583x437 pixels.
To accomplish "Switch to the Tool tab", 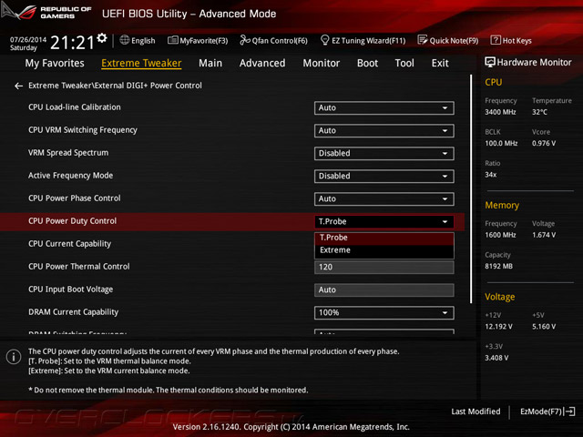I will coord(404,63).
